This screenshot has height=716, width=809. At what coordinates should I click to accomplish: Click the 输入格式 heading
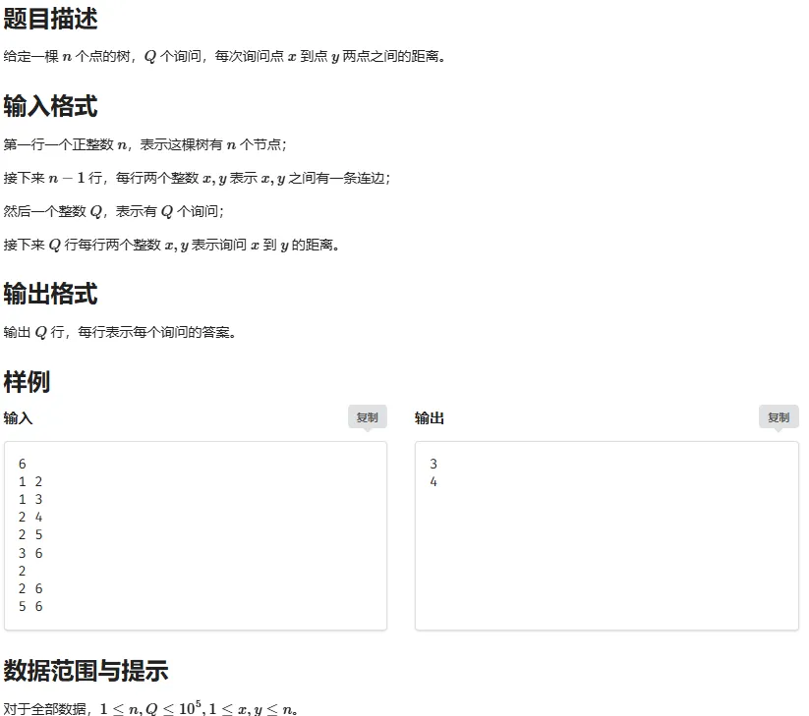click(x=50, y=107)
